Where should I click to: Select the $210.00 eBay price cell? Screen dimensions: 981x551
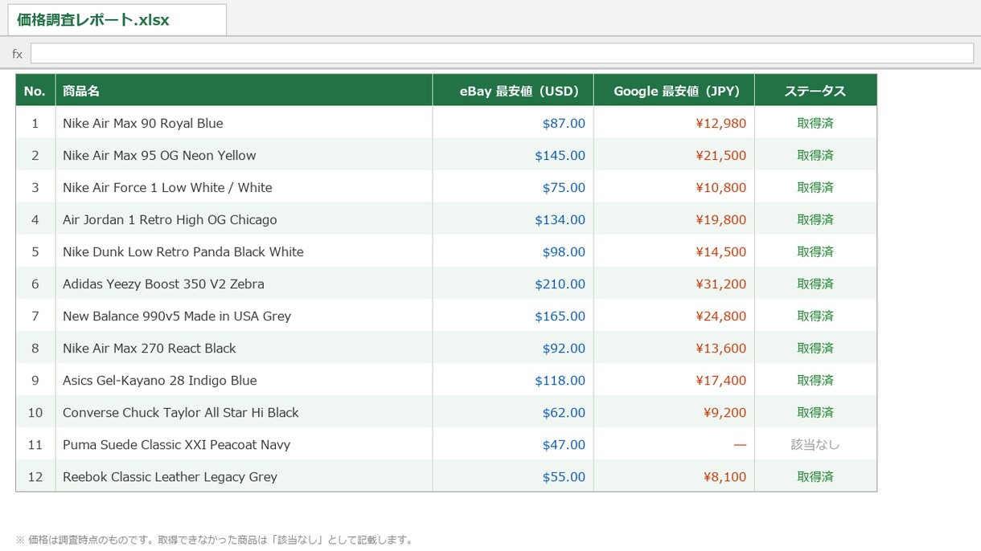click(x=513, y=284)
